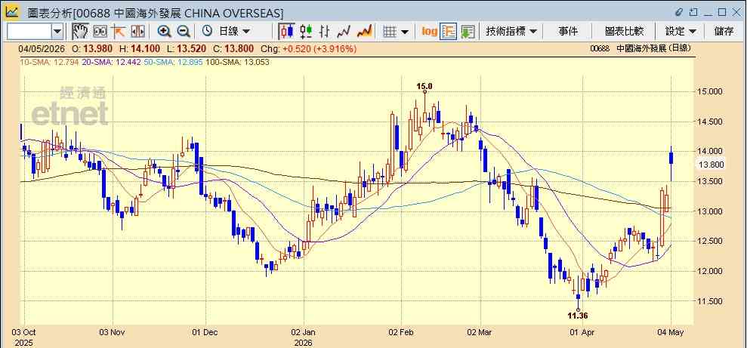Image resolution: width=747 pixels, height=348 pixels.
Task: Click the 13.000 price axis label
Action: [710, 211]
